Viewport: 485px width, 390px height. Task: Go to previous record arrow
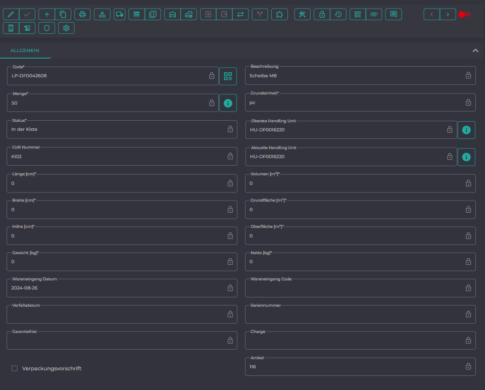(x=431, y=15)
